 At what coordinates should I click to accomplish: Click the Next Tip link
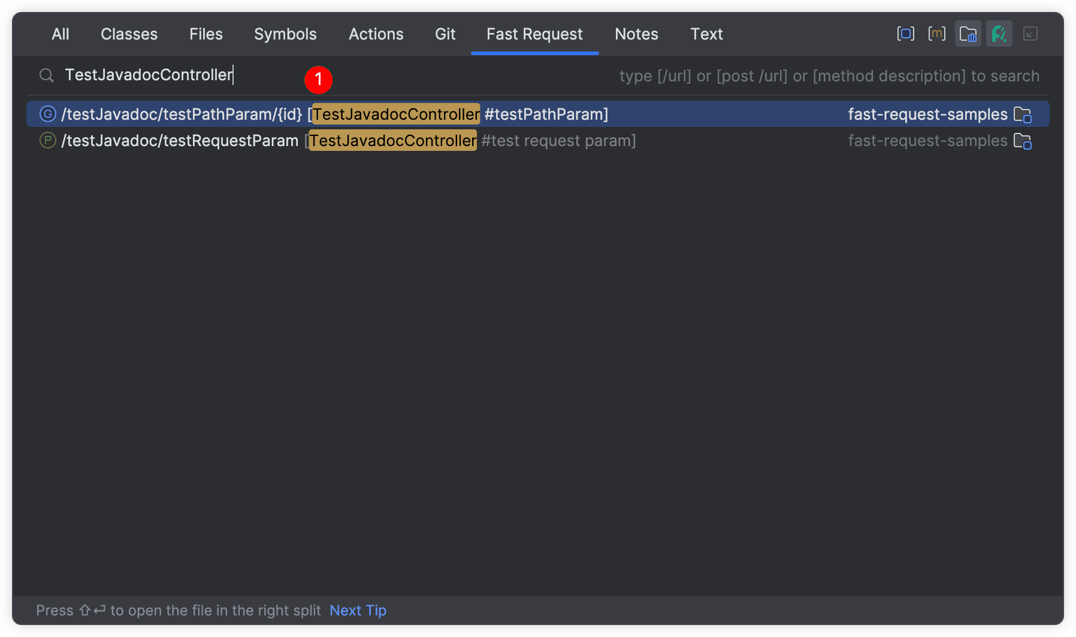(358, 610)
